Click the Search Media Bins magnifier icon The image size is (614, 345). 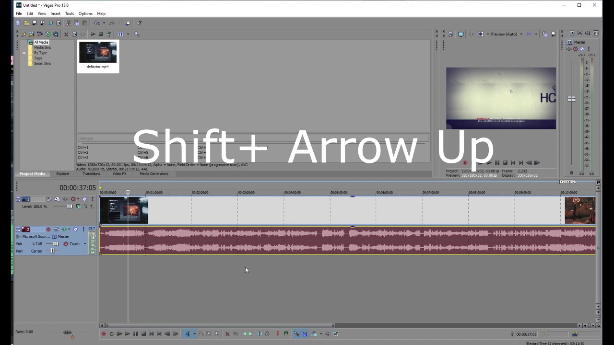(137, 34)
